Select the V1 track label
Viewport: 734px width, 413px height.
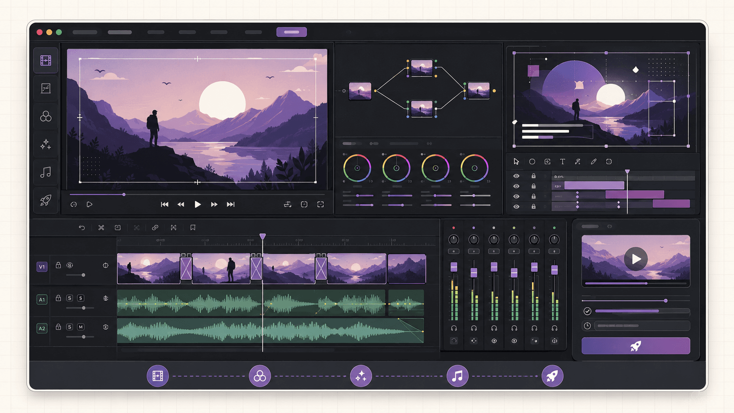42,266
